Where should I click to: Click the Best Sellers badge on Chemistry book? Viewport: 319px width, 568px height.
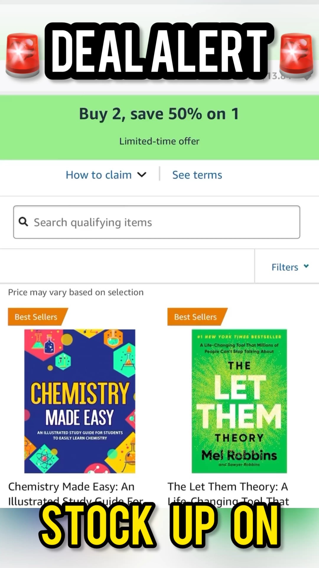tap(35, 317)
